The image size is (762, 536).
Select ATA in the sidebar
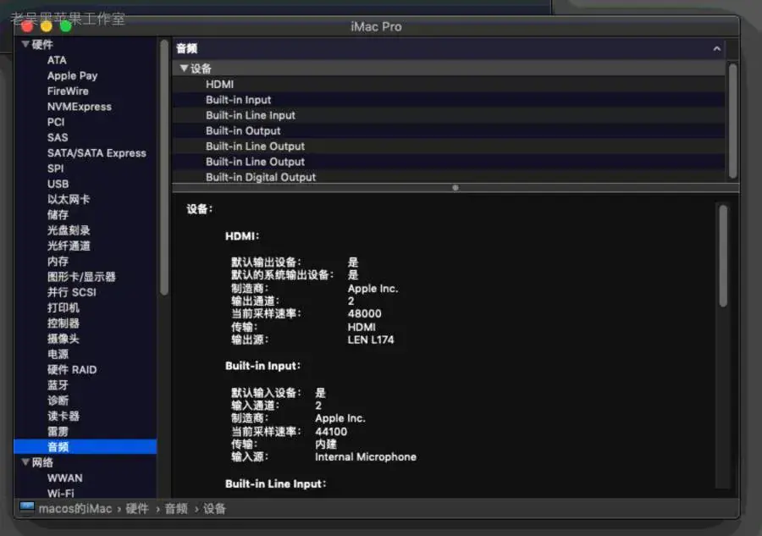(x=57, y=60)
